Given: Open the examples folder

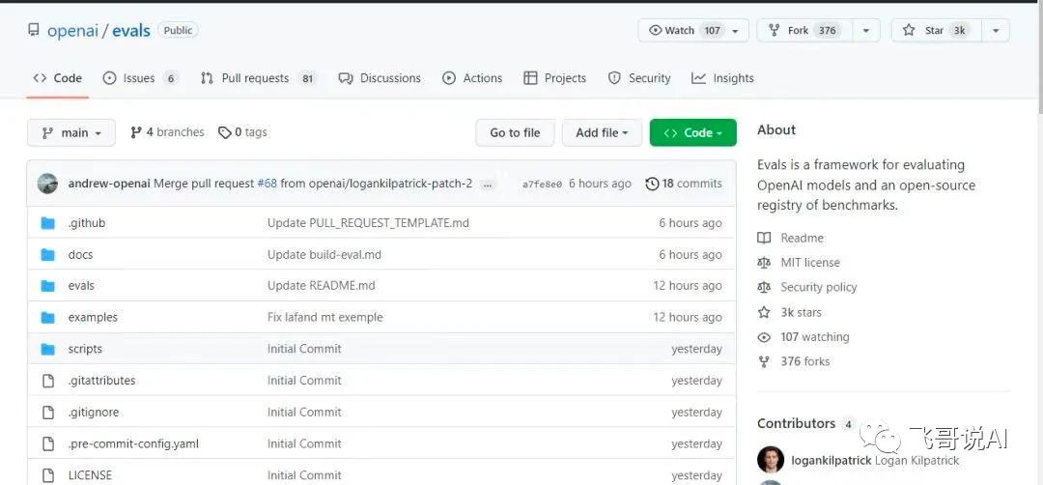Looking at the screenshot, I should point(93,317).
